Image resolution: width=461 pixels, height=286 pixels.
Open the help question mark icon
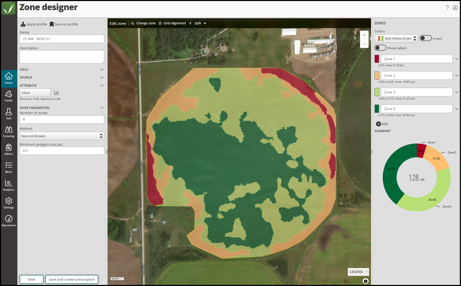(447, 8)
